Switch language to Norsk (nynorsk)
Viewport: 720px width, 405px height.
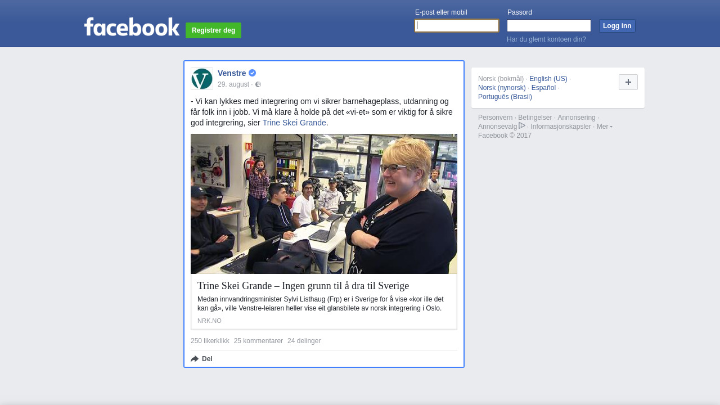coord(502,88)
